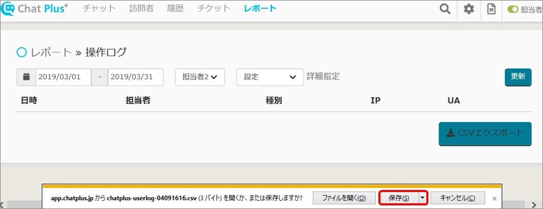Click 保存 in download bar
Viewport: 543px width, 209px height.
[399, 198]
